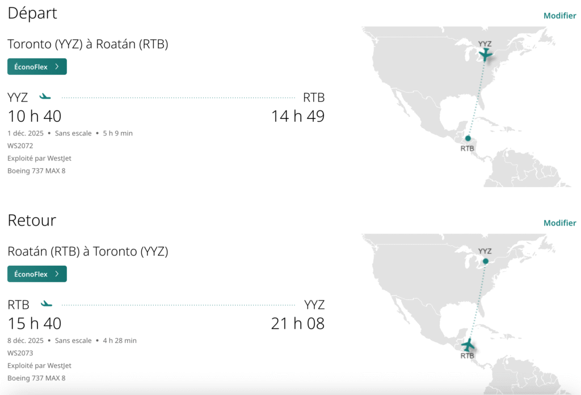Click the Roatán (RTB) à Toronto (YYZ) title
The image size is (581, 395).
(88, 251)
